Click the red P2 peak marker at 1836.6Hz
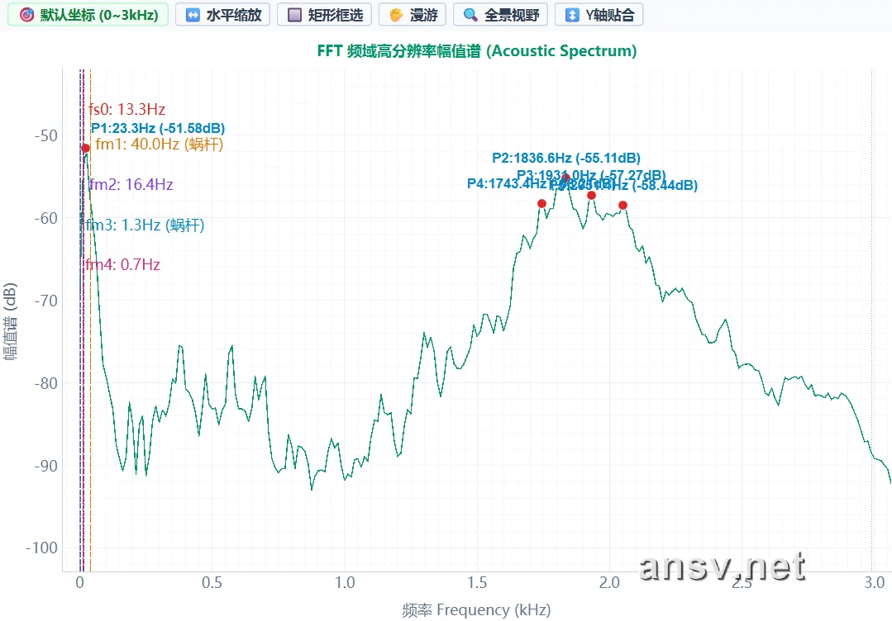The height and width of the screenshot is (621, 892). pos(565,178)
